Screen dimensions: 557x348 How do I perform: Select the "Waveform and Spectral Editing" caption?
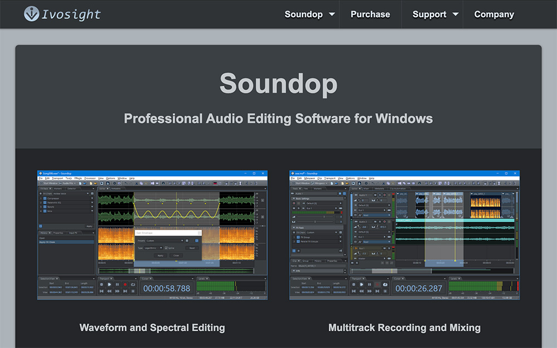[152, 327]
